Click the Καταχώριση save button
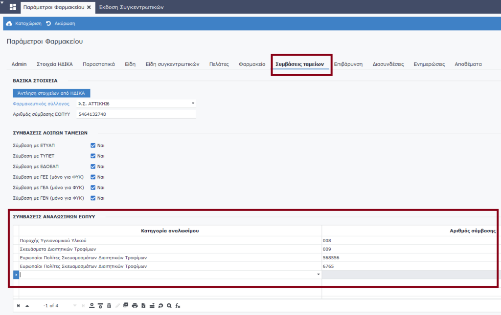The width and height of the screenshot is (501, 315). pos(24,23)
